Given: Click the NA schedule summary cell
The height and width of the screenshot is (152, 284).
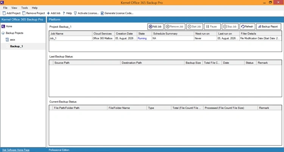Looking at the screenshot, I should pos(173,38).
